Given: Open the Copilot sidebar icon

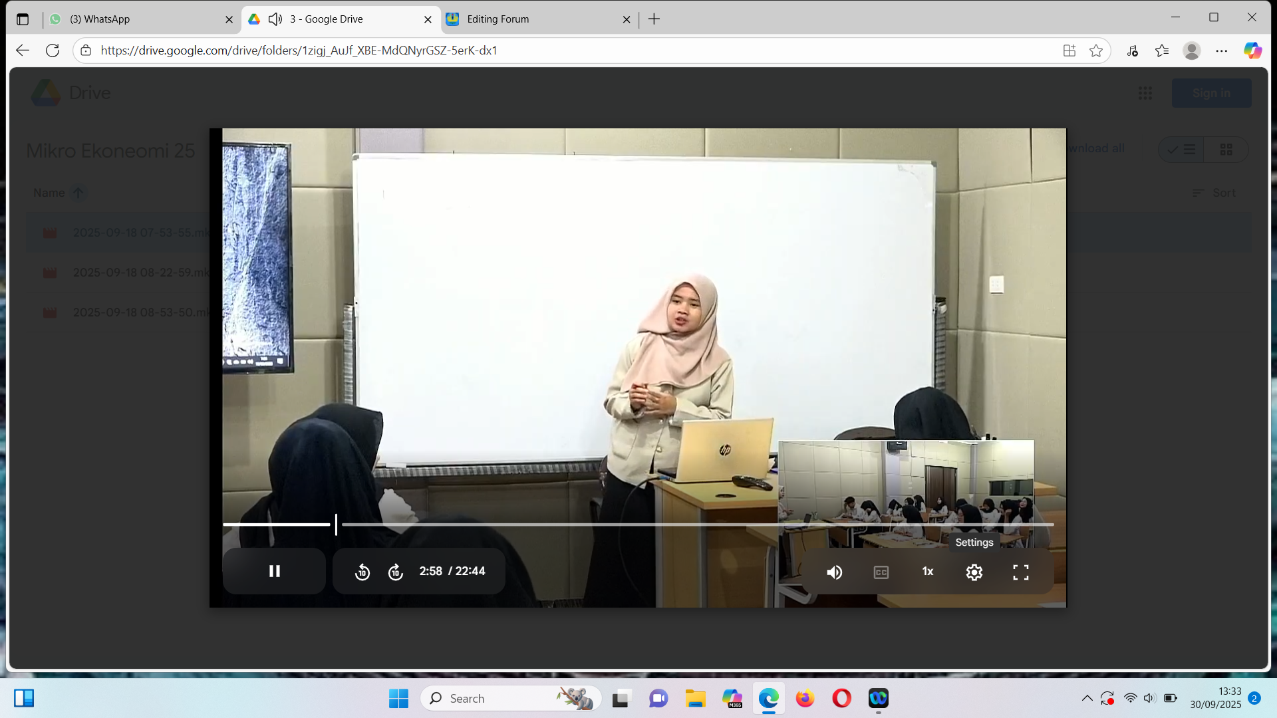Looking at the screenshot, I should (x=1252, y=51).
